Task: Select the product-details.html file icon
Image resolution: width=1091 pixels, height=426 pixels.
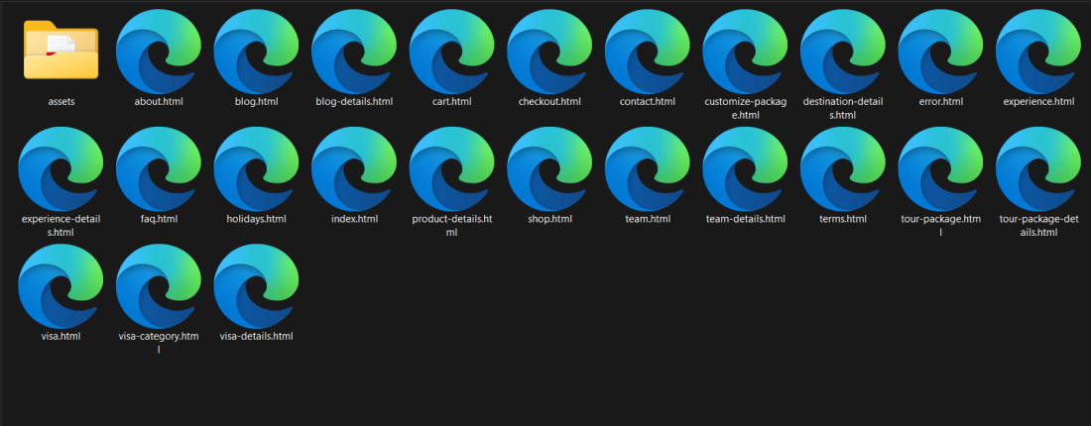Action: 452,168
